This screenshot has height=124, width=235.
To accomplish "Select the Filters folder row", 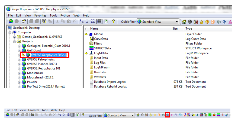I will (x=98, y=44).
